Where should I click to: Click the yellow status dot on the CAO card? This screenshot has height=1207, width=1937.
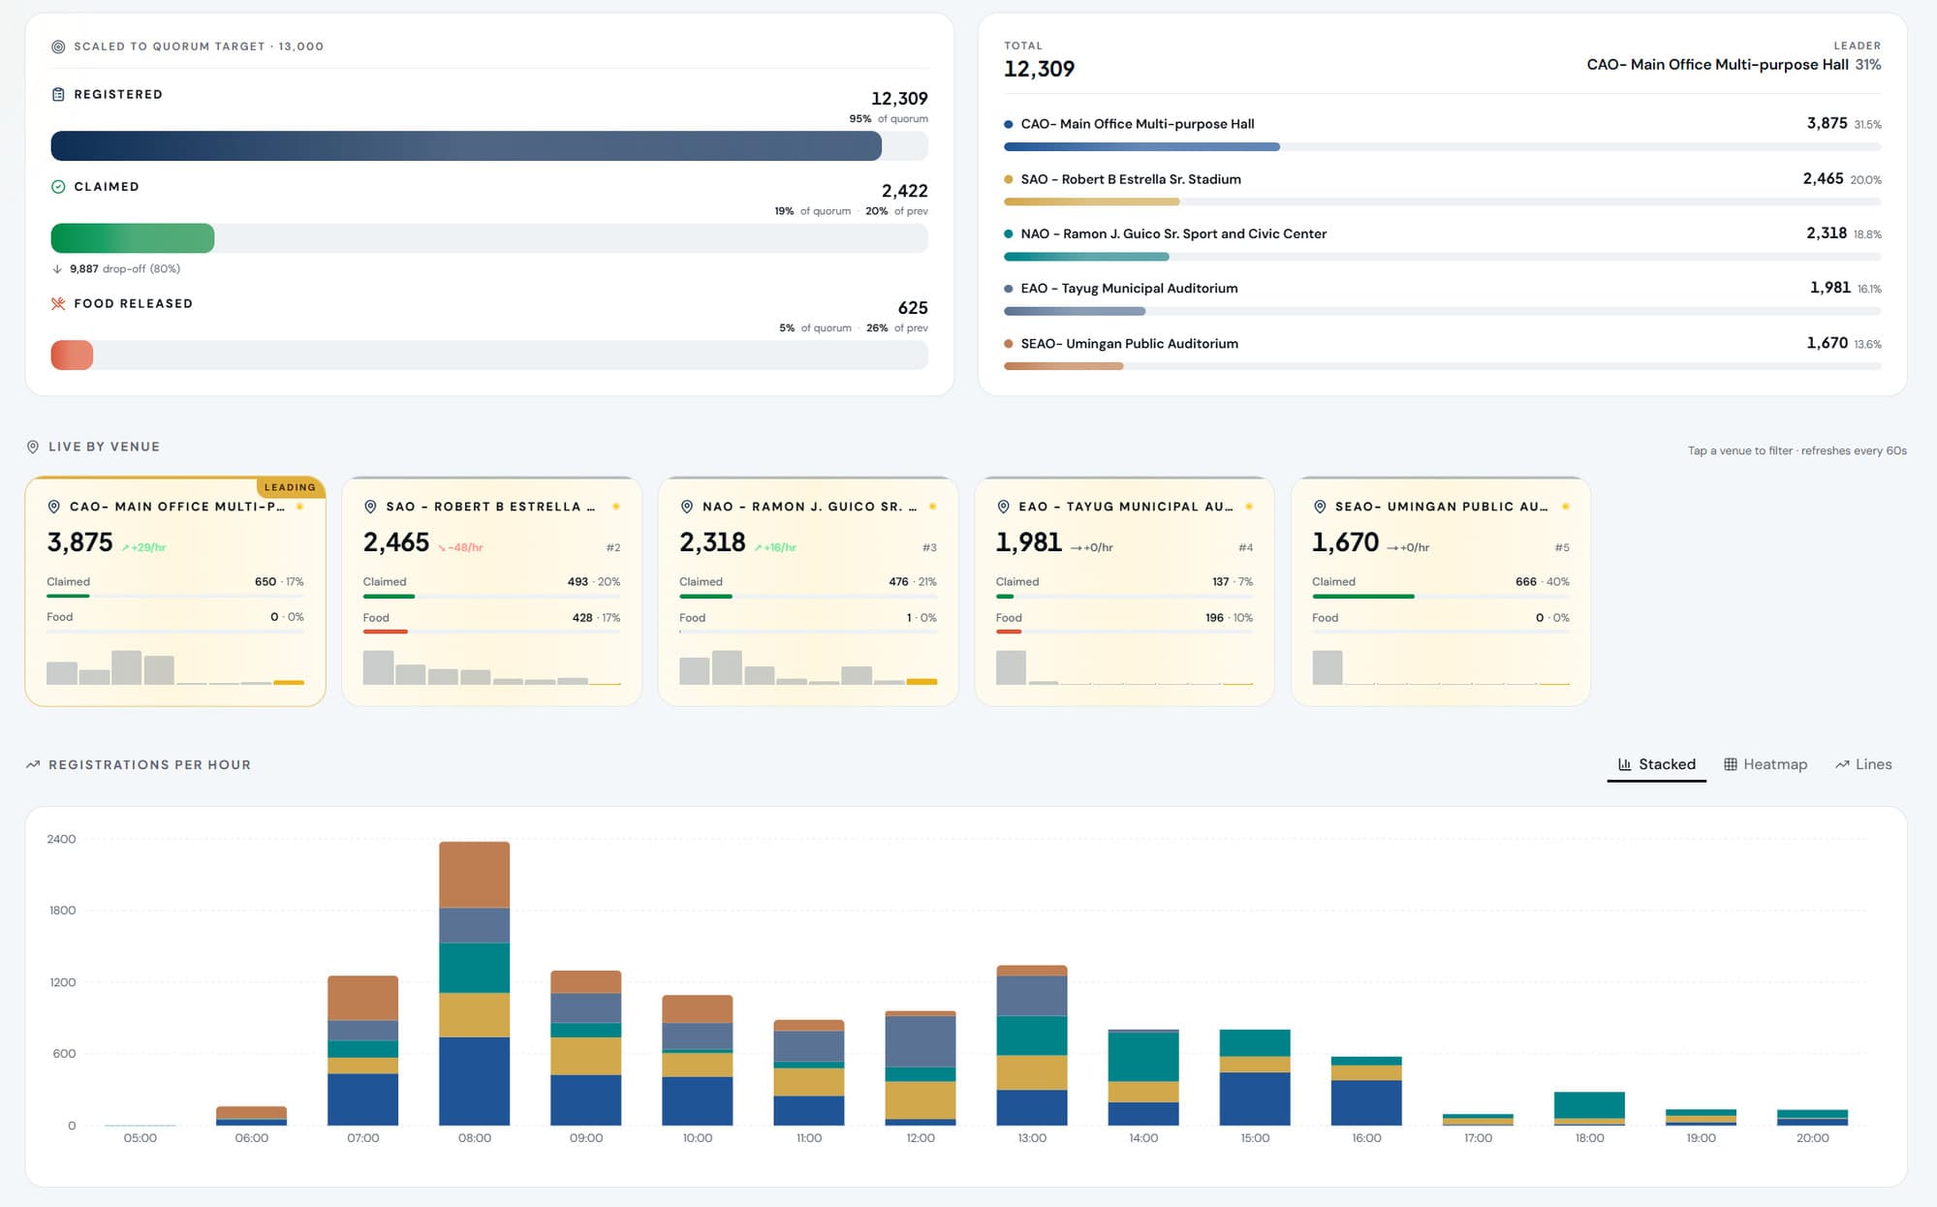(299, 507)
